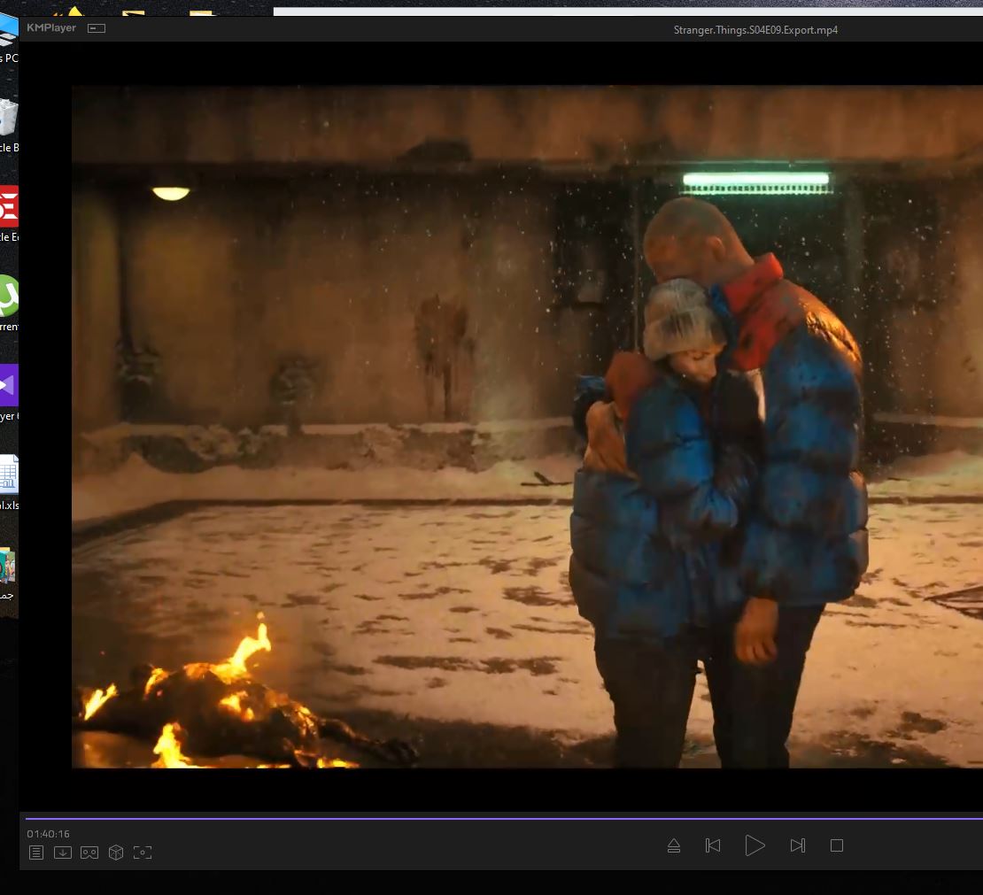
Task: Click the screen capture focus icon
Action: tap(143, 853)
